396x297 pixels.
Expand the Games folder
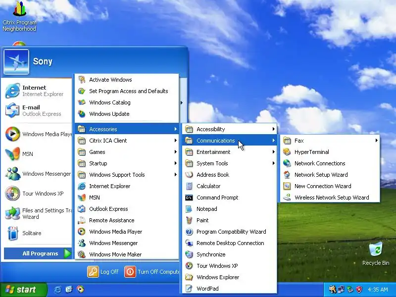127,152
